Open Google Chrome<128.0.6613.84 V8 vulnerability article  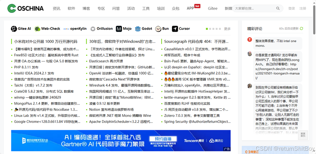47,121
